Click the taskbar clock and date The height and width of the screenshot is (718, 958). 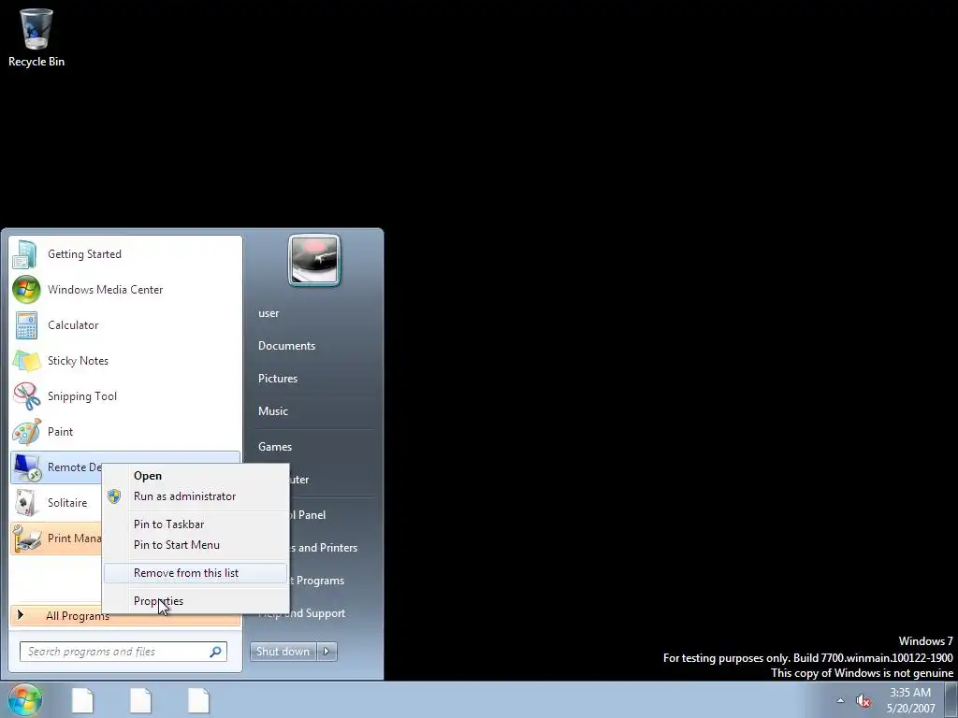tap(910, 700)
